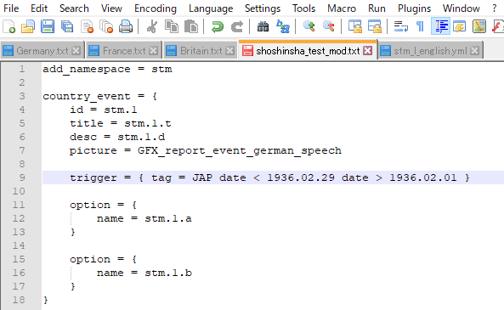
Task: Open the Run menu
Action: pyautogui.click(x=377, y=8)
